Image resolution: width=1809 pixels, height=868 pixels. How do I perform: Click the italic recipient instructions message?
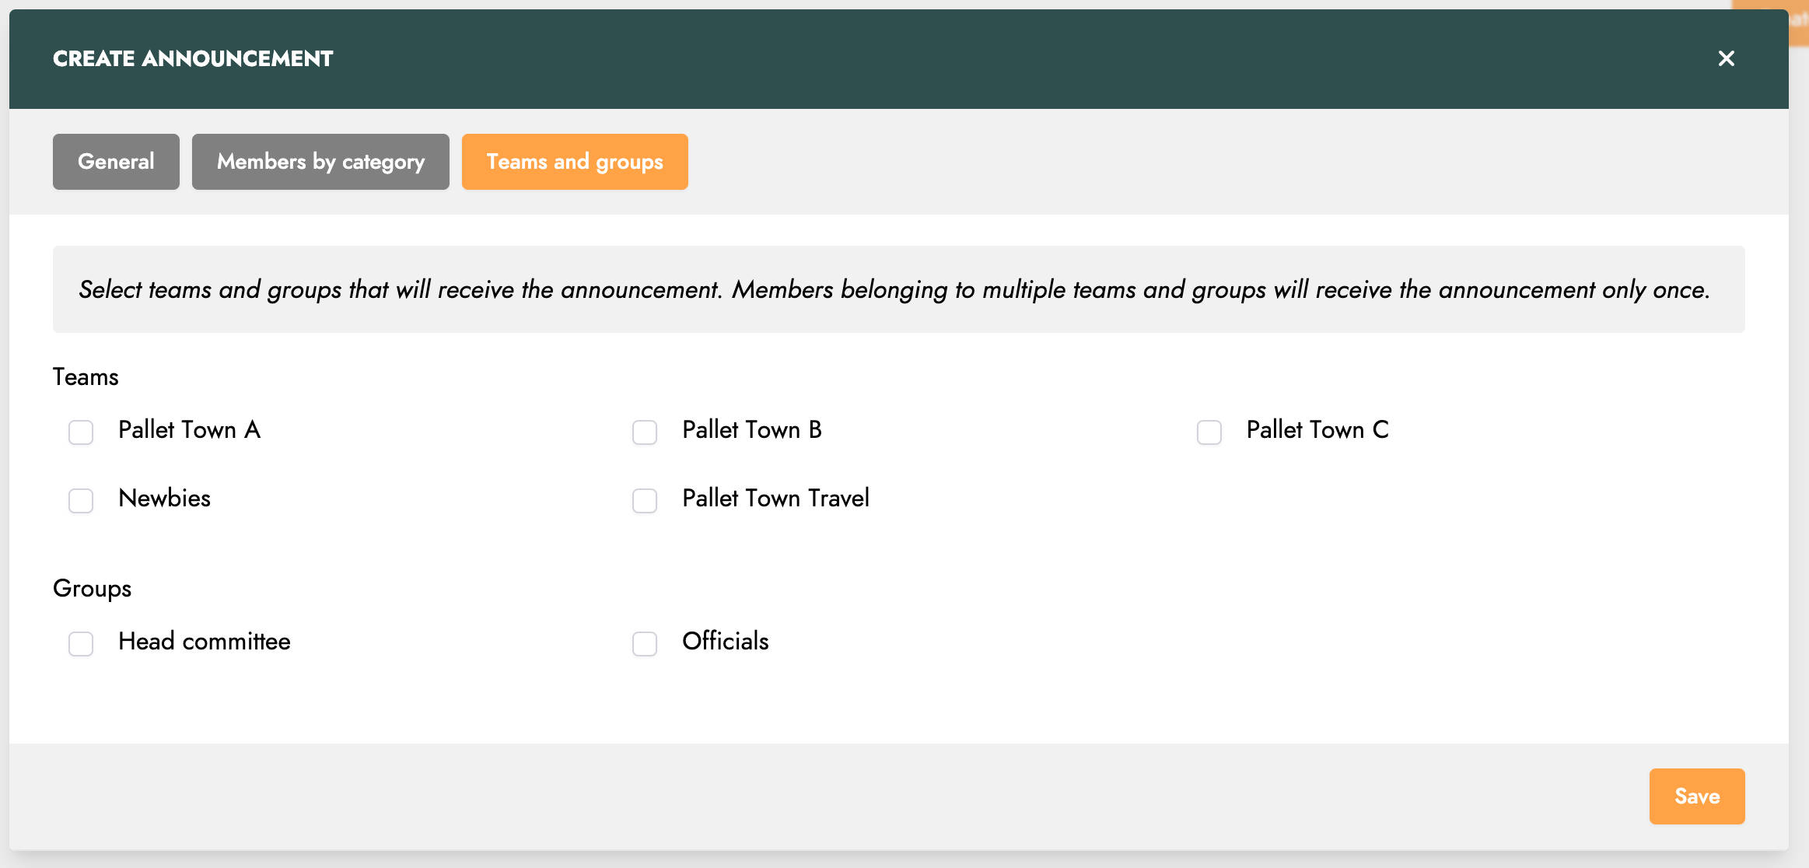coord(894,289)
